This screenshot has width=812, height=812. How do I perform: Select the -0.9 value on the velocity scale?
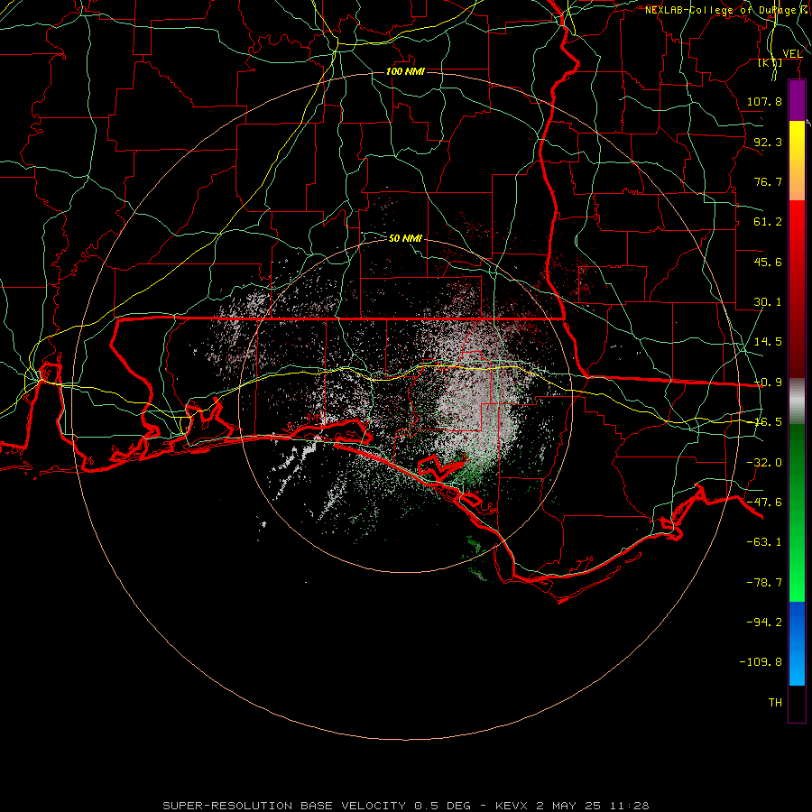[x=768, y=383]
